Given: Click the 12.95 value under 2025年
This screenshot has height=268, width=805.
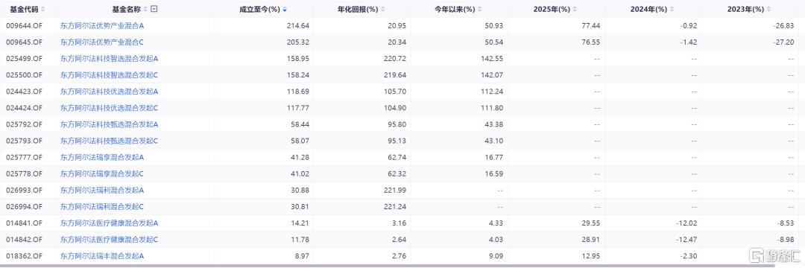Looking at the screenshot, I should pos(592,255).
